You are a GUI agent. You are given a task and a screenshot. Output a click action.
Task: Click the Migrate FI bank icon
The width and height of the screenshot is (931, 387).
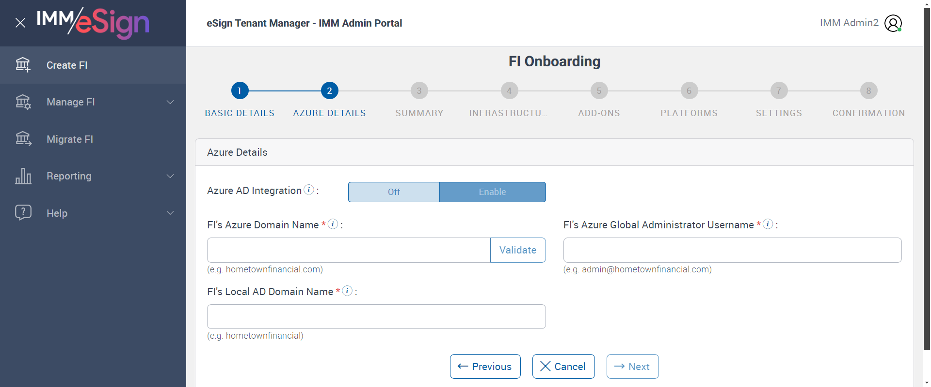[x=23, y=139]
